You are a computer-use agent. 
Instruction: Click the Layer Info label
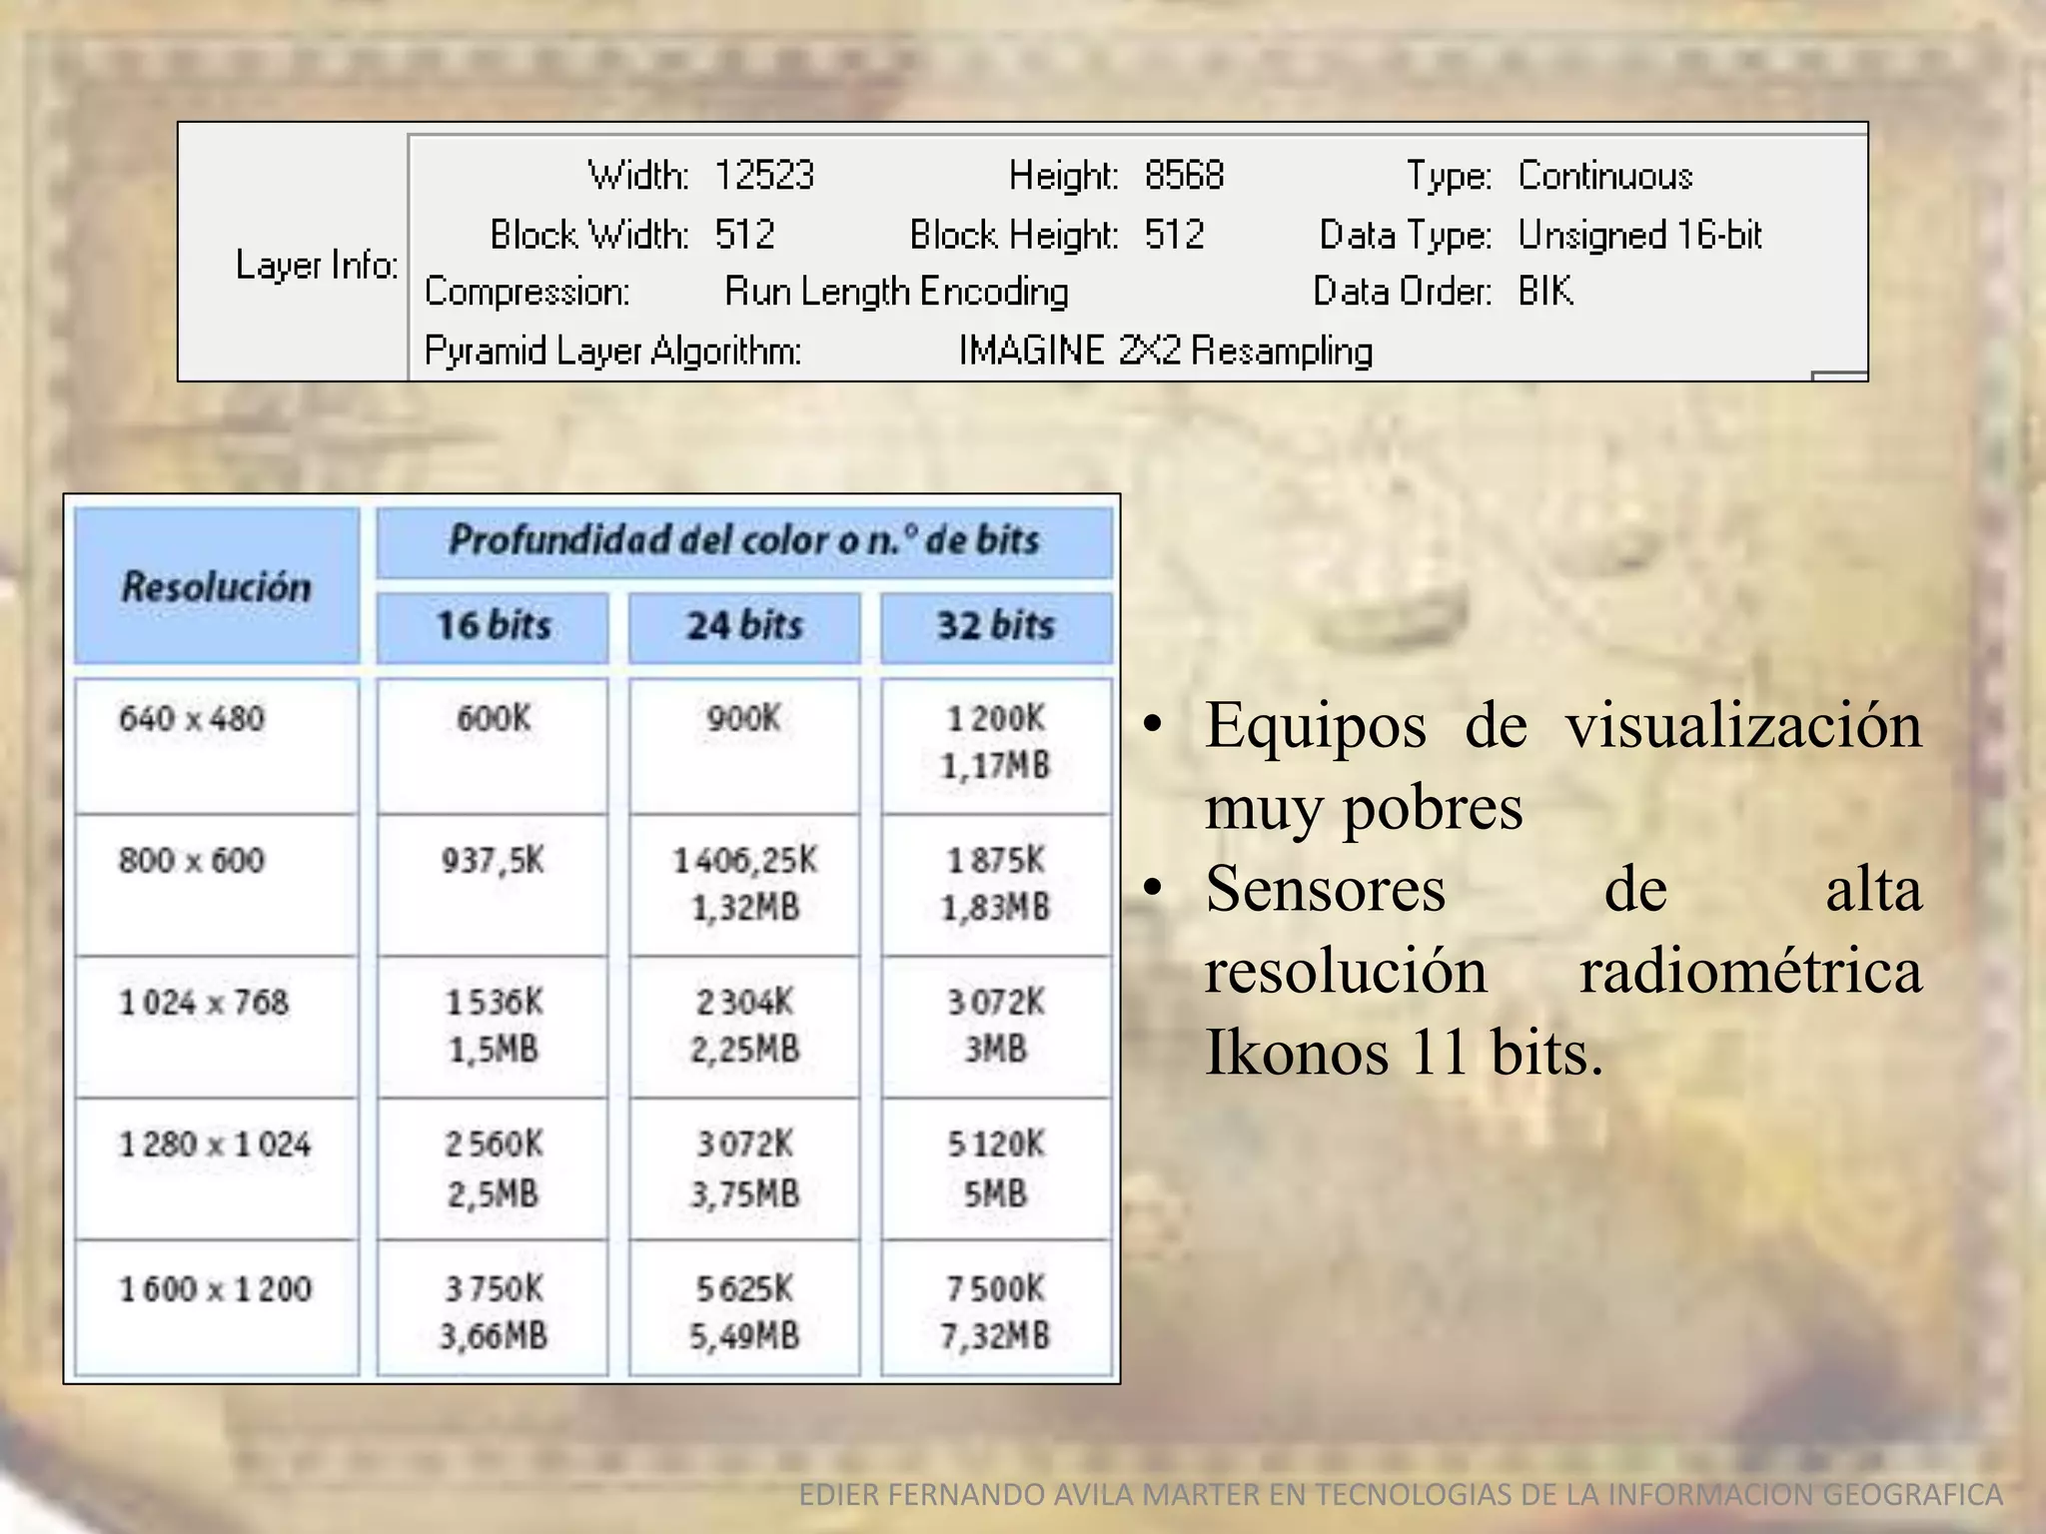317,265
